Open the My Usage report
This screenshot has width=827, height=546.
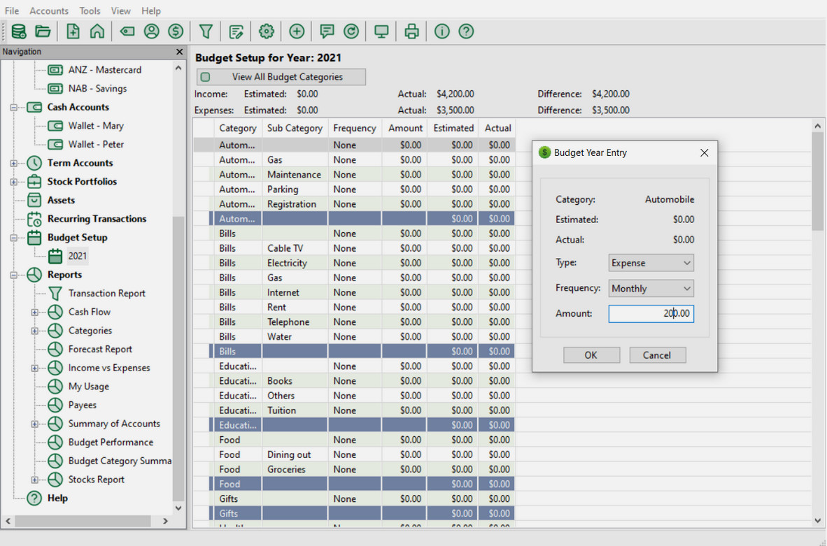click(x=89, y=387)
